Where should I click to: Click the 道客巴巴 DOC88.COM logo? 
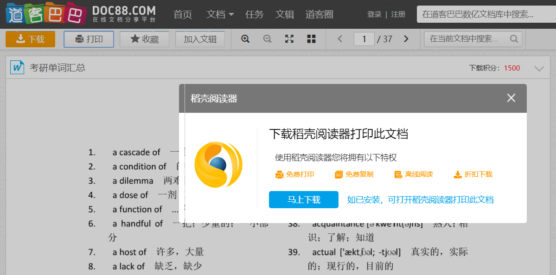(x=81, y=13)
